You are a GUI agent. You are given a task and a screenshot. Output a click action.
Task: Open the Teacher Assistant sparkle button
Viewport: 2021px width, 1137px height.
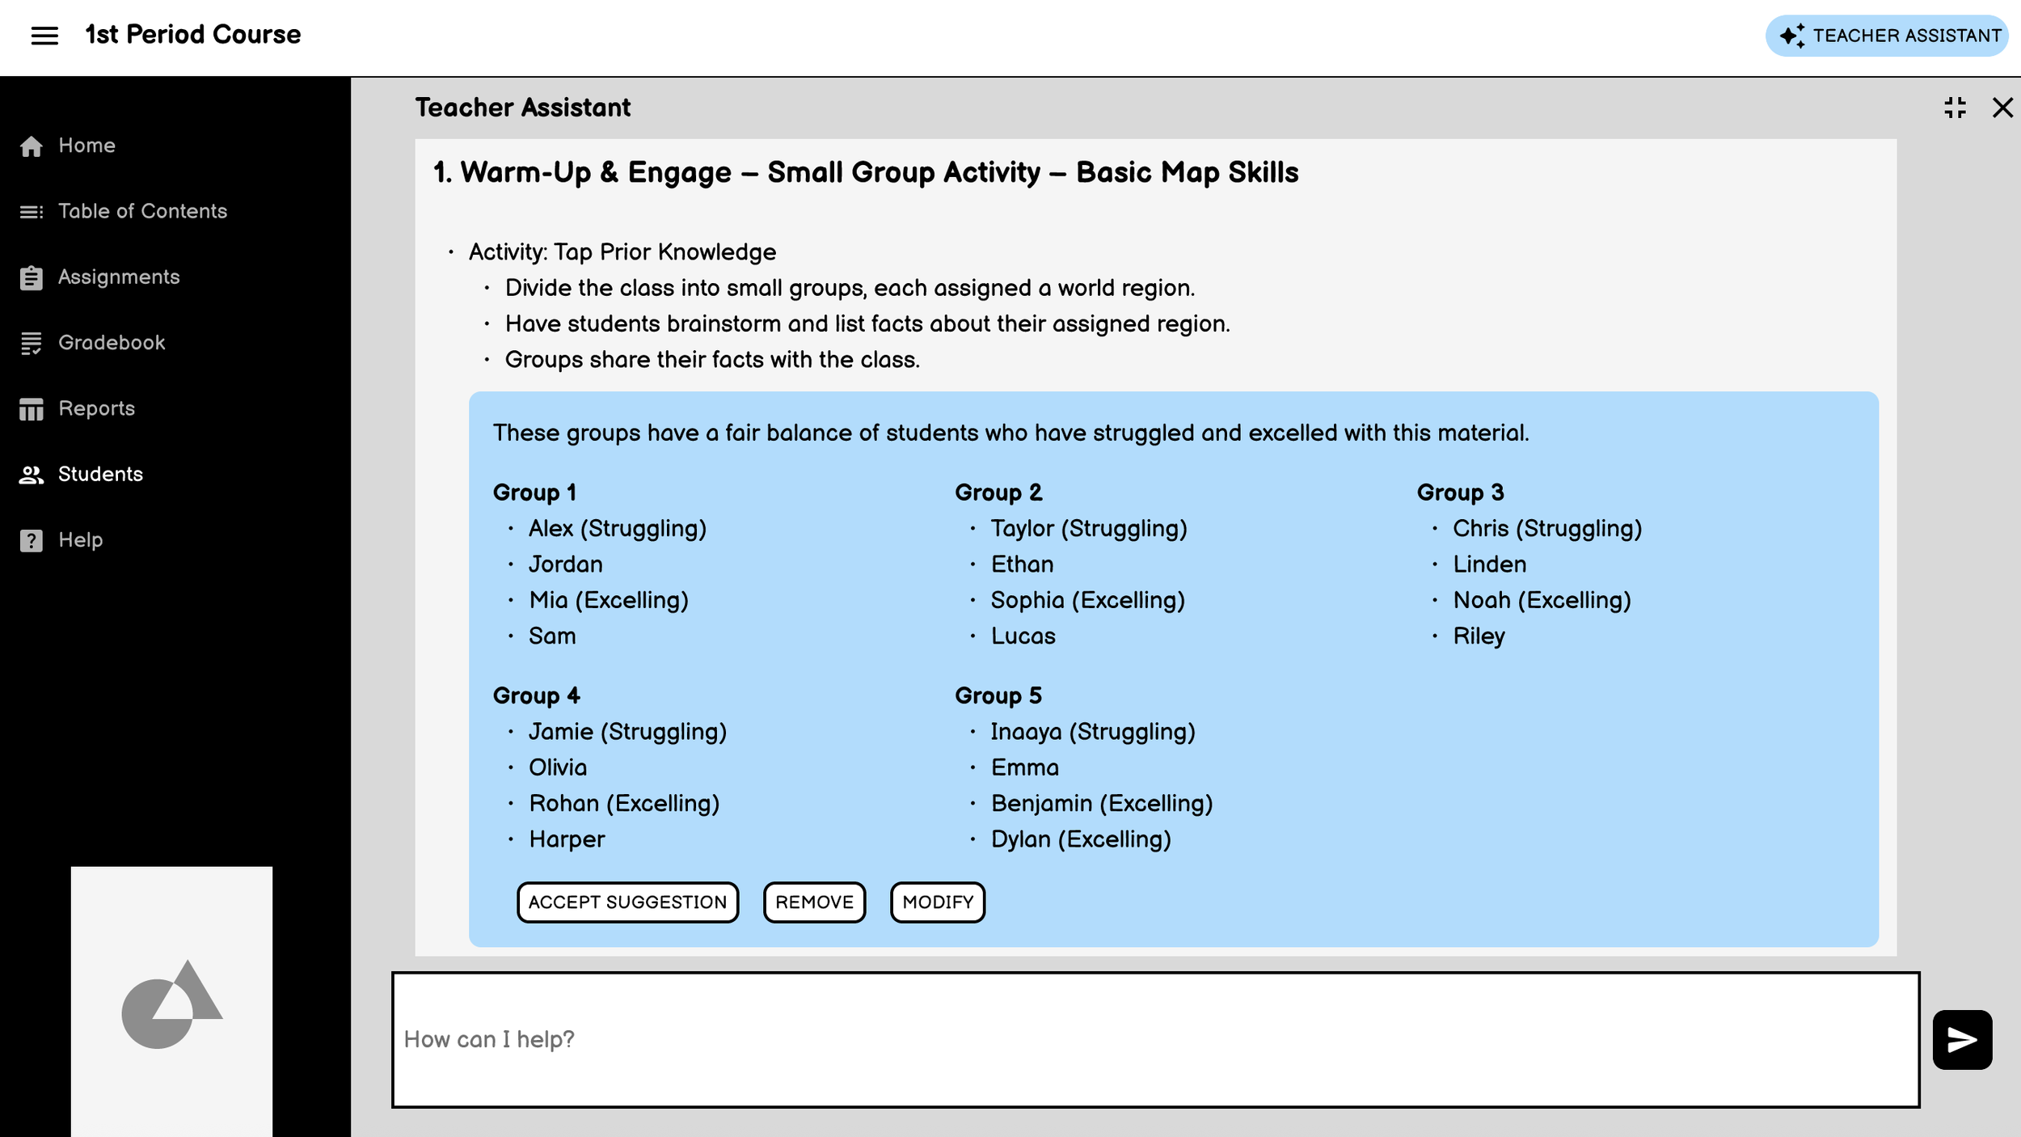(1886, 36)
